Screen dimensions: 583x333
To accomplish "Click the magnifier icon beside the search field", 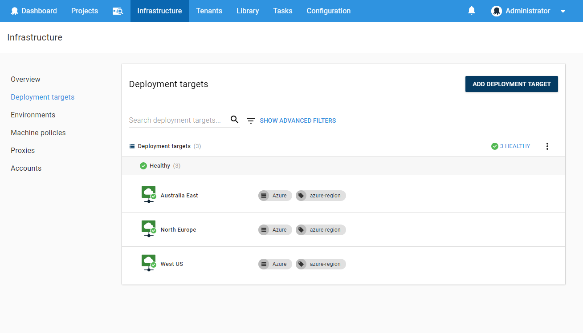I will 234,120.
